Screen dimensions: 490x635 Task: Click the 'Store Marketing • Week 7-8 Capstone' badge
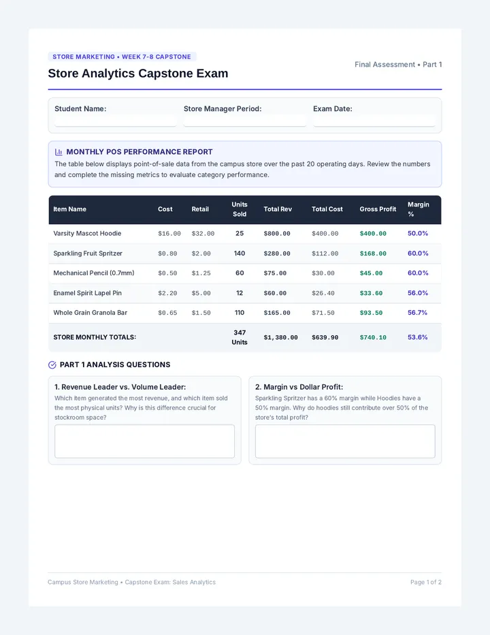(x=122, y=57)
